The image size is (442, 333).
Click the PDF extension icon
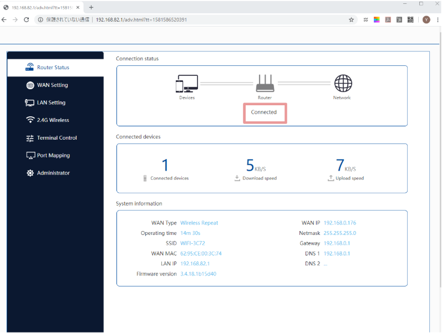[388, 20]
